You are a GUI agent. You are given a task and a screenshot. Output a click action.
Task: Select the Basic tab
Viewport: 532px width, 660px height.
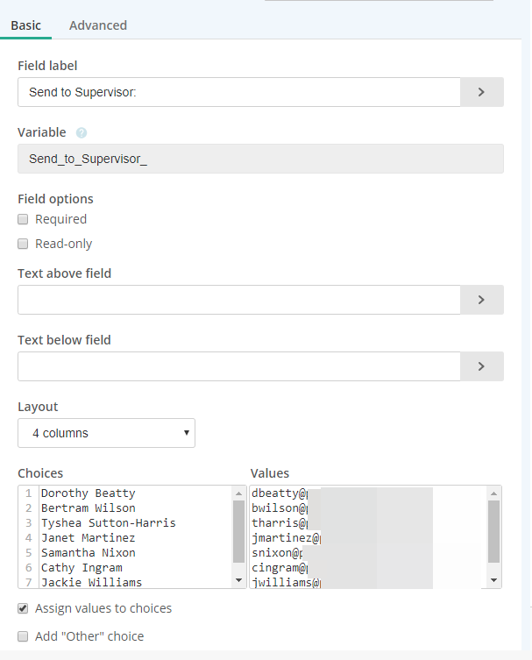(x=25, y=25)
